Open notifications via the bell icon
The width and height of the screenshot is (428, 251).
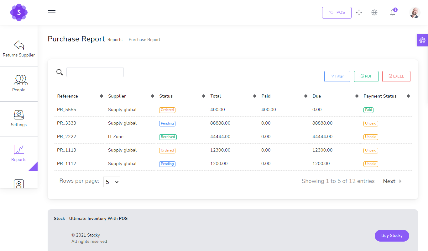tap(392, 12)
